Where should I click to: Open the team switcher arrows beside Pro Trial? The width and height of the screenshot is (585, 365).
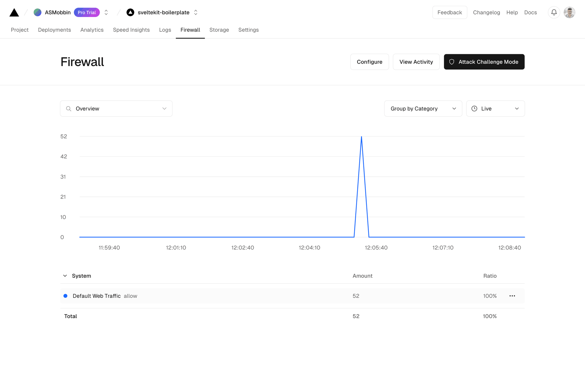[106, 12]
